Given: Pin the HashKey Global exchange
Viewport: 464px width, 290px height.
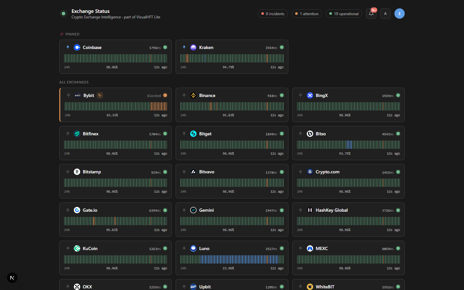Looking at the screenshot, I should pyautogui.click(x=300, y=210).
